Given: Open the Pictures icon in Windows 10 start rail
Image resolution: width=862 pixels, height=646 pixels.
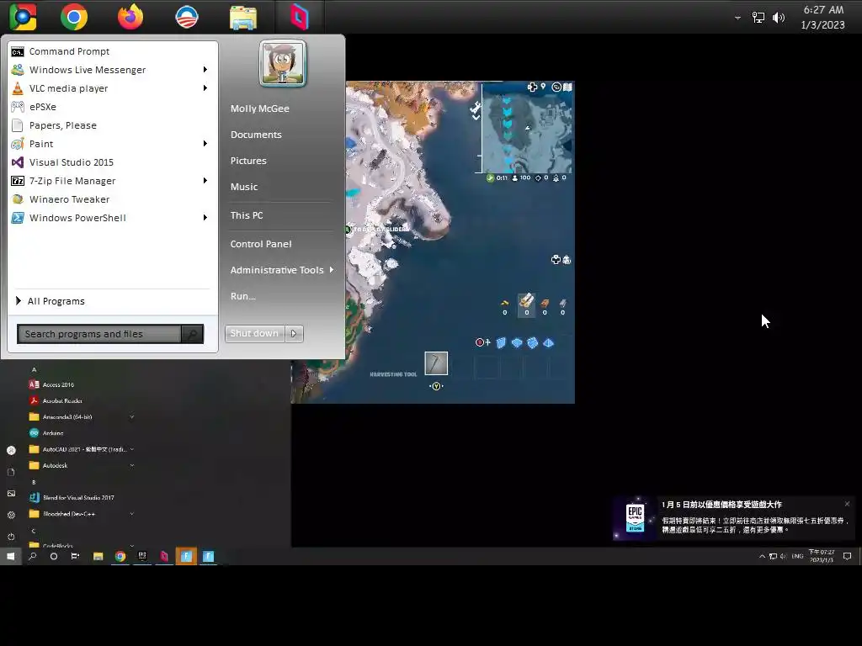Looking at the screenshot, I should 11,493.
